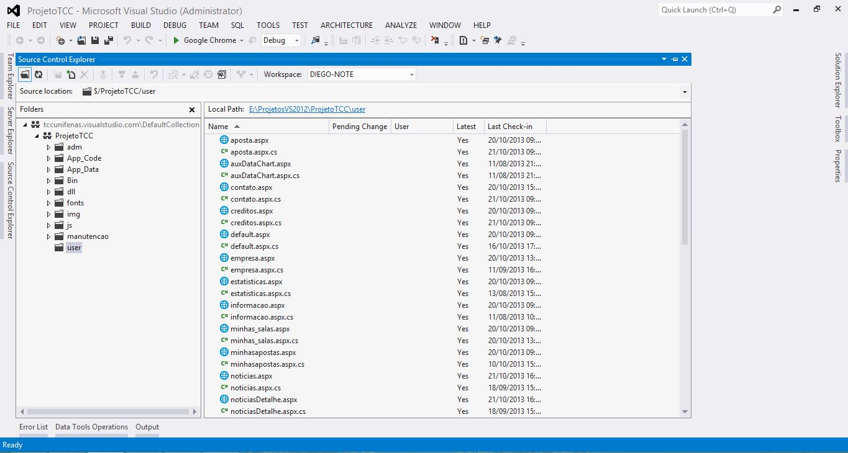Screen dimensions: 848x453
Task: Open the FILE menu
Action: pyautogui.click(x=14, y=25)
